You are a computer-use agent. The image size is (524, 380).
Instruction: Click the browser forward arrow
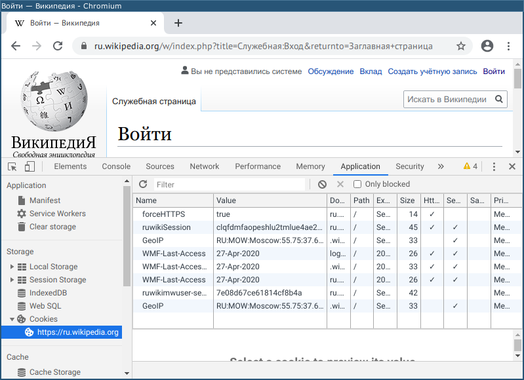[37, 46]
